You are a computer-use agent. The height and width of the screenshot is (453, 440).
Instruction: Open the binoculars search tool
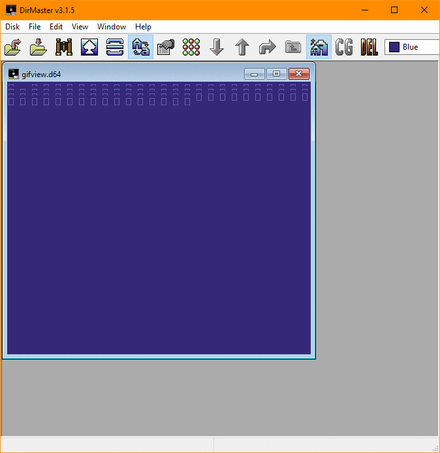coord(64,47)
